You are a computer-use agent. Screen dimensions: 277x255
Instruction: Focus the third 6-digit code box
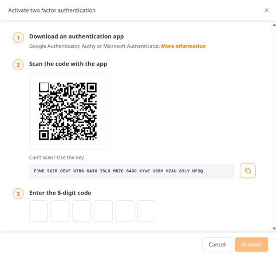pos(82,211)
